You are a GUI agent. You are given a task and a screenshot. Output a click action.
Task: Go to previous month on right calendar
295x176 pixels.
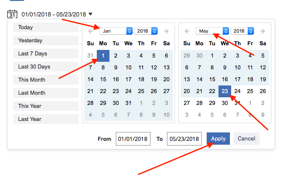pos(187,31)
